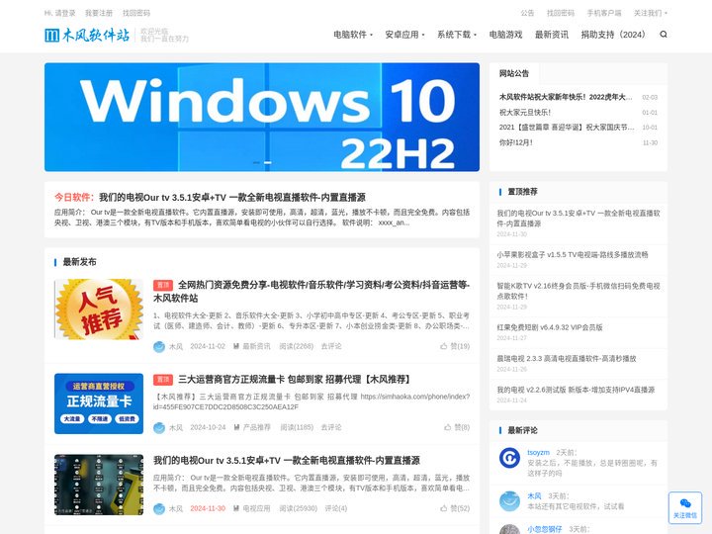Select the second carousel indicator dot

tap(268, 162)
